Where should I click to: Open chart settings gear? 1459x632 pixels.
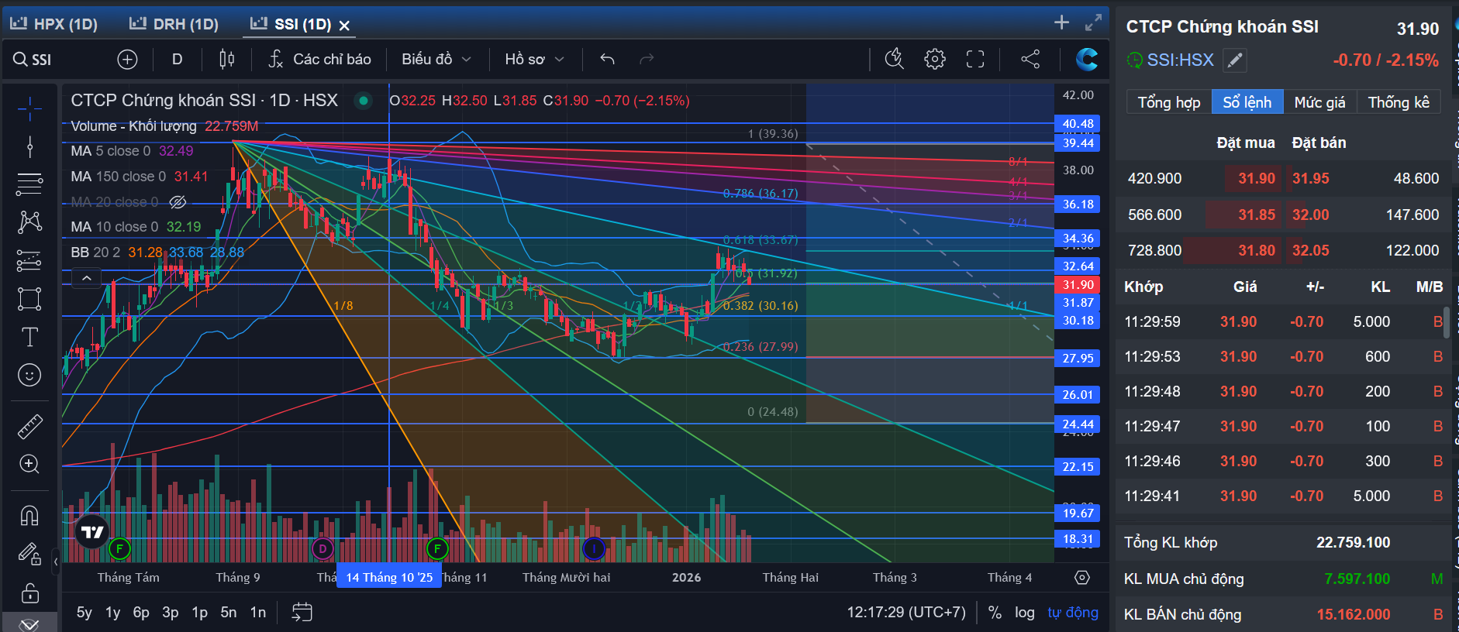(x=935, y=59)
